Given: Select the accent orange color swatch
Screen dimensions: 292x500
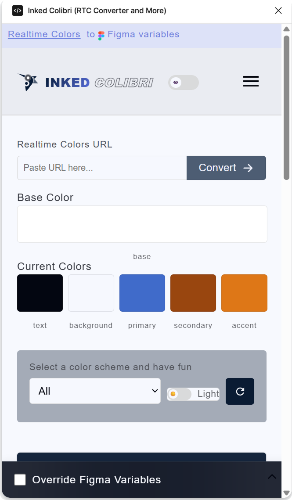Looking at the screenshot, I should click(244, 292).
